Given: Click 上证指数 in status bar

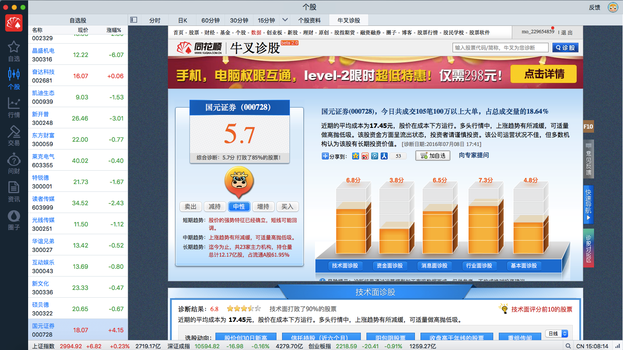Looking at the screenshot, I should (44, 346).
